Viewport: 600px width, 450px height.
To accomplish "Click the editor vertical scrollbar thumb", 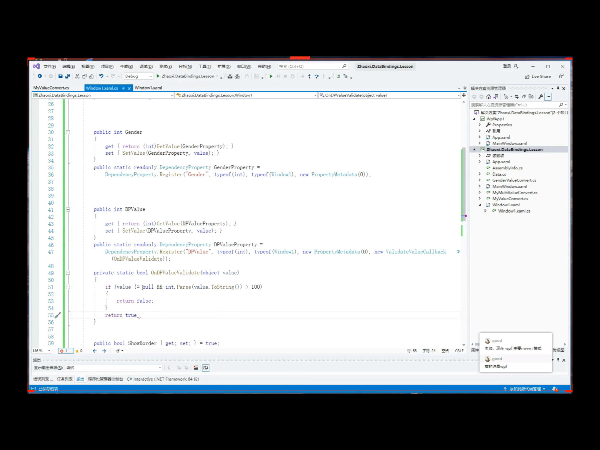I will pos(463,183).
